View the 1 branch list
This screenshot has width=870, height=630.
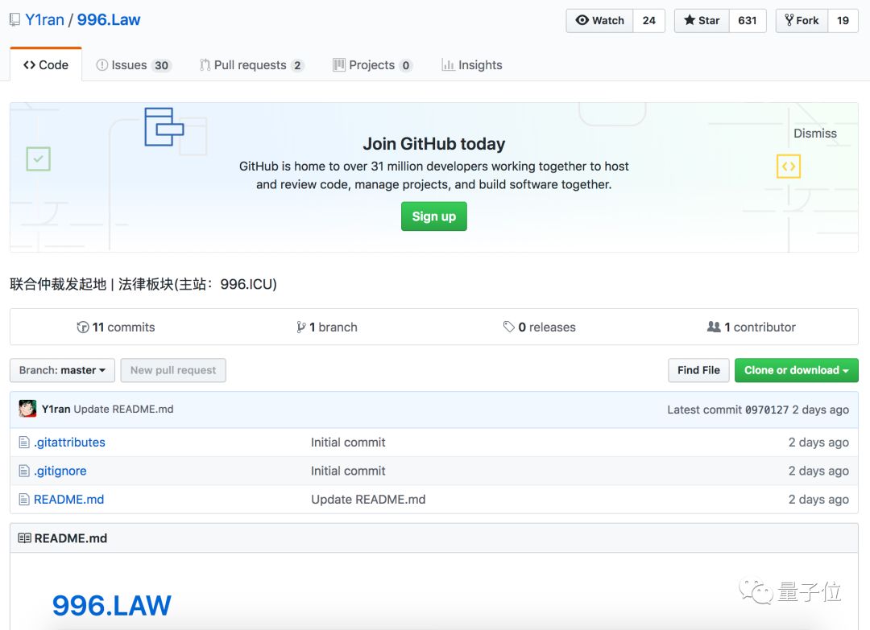(327, 327)
